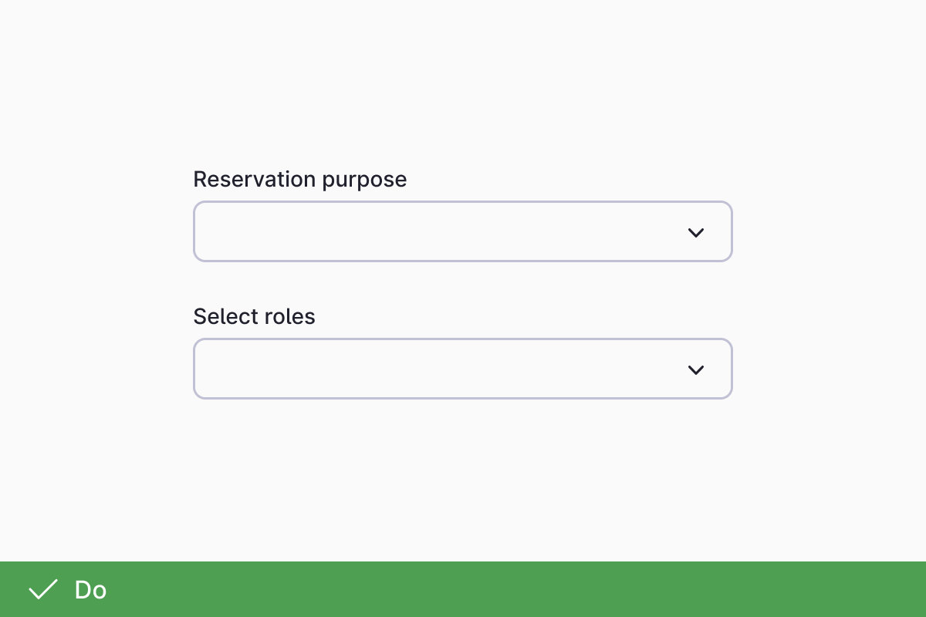Open the Reservation purpose dropdown
Image resolution: width=926 pixels, height=617 pixels.
(462, 232)
